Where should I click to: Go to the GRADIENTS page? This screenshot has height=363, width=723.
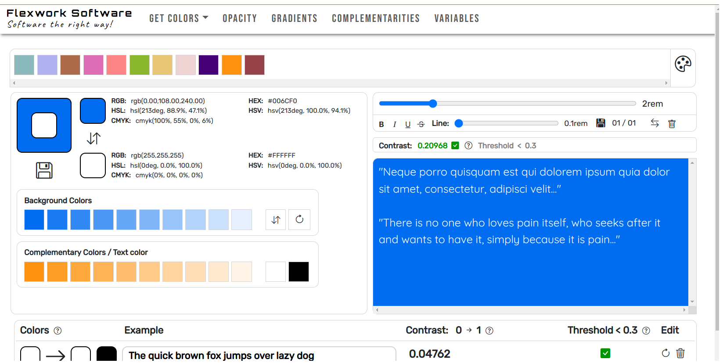tap(295, 18)
